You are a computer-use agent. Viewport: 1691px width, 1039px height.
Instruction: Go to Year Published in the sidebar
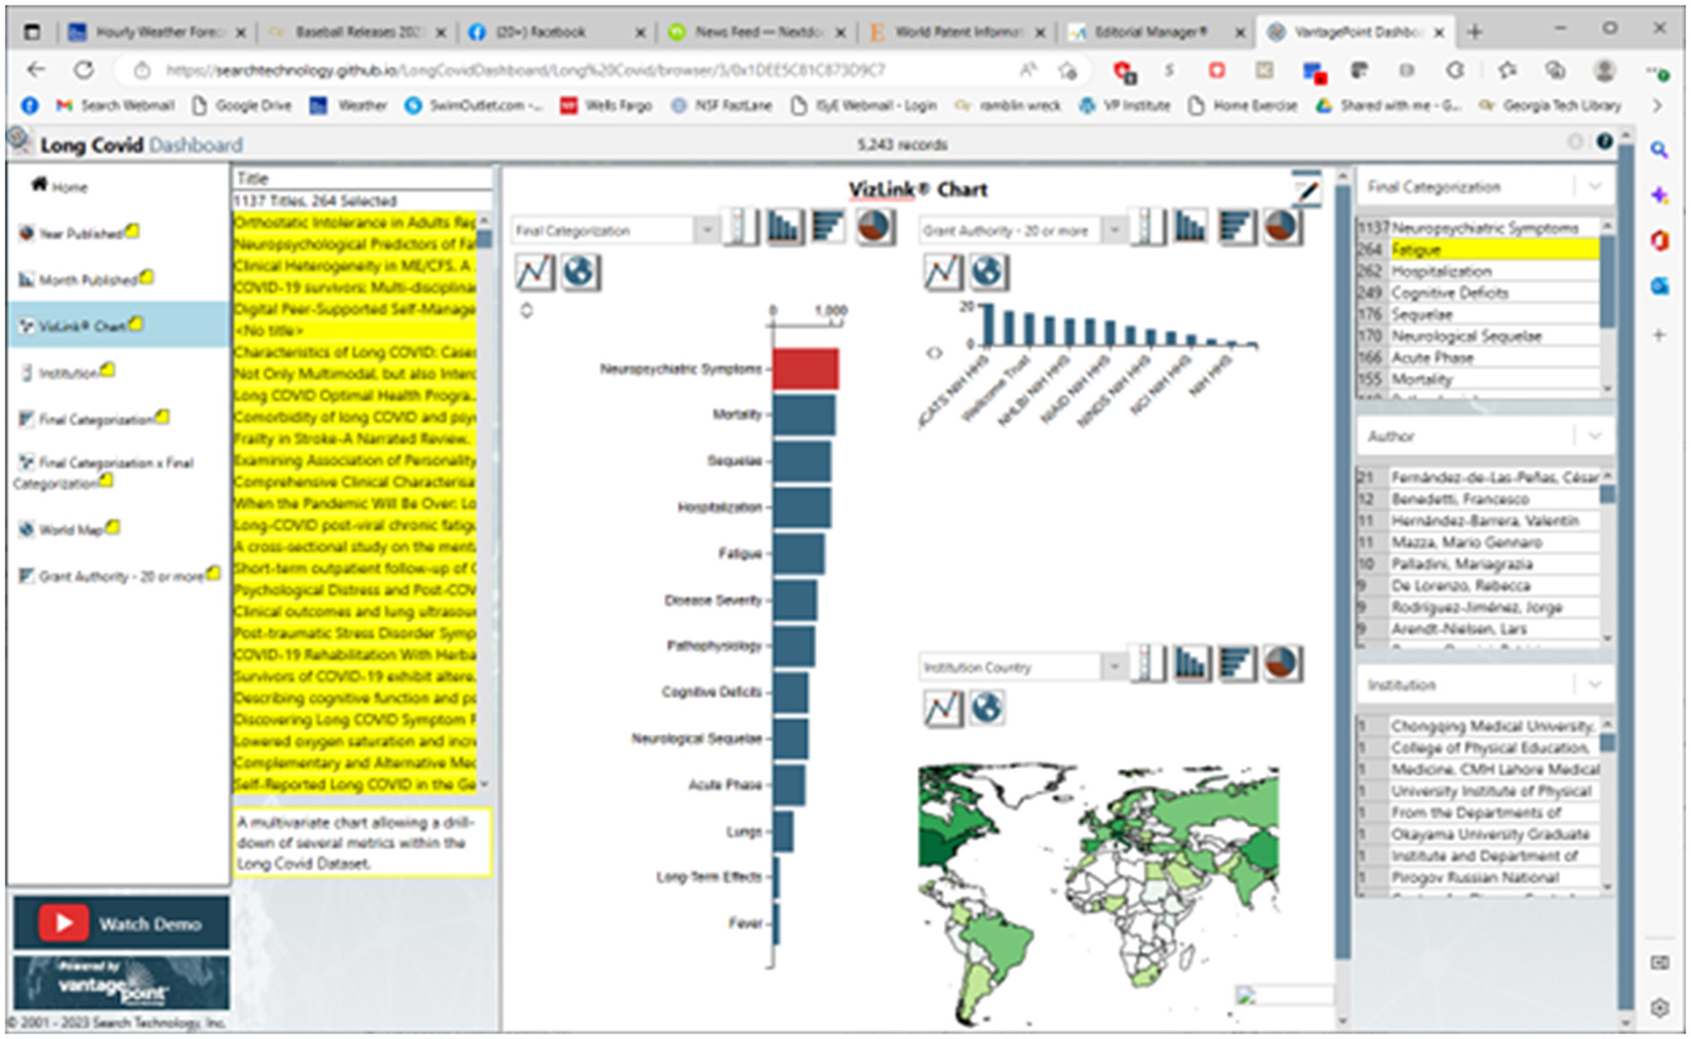tap(80, 234)
